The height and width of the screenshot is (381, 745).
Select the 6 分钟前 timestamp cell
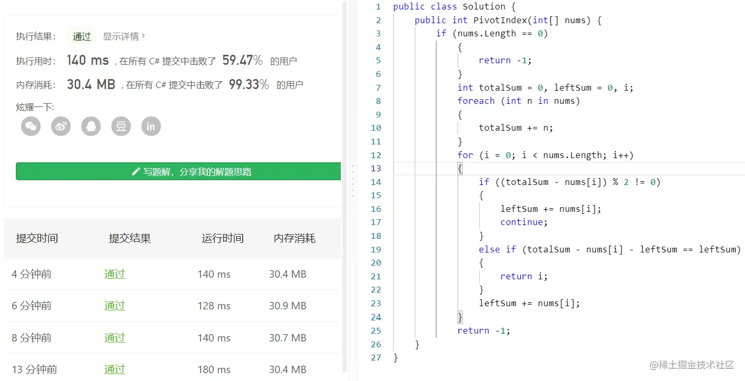[x=32, y=306]
